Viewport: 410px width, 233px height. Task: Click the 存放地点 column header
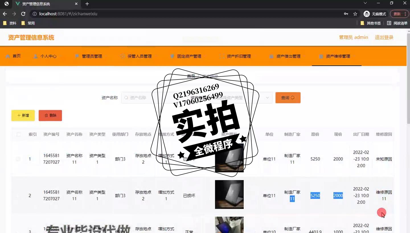tap(143, 134)
